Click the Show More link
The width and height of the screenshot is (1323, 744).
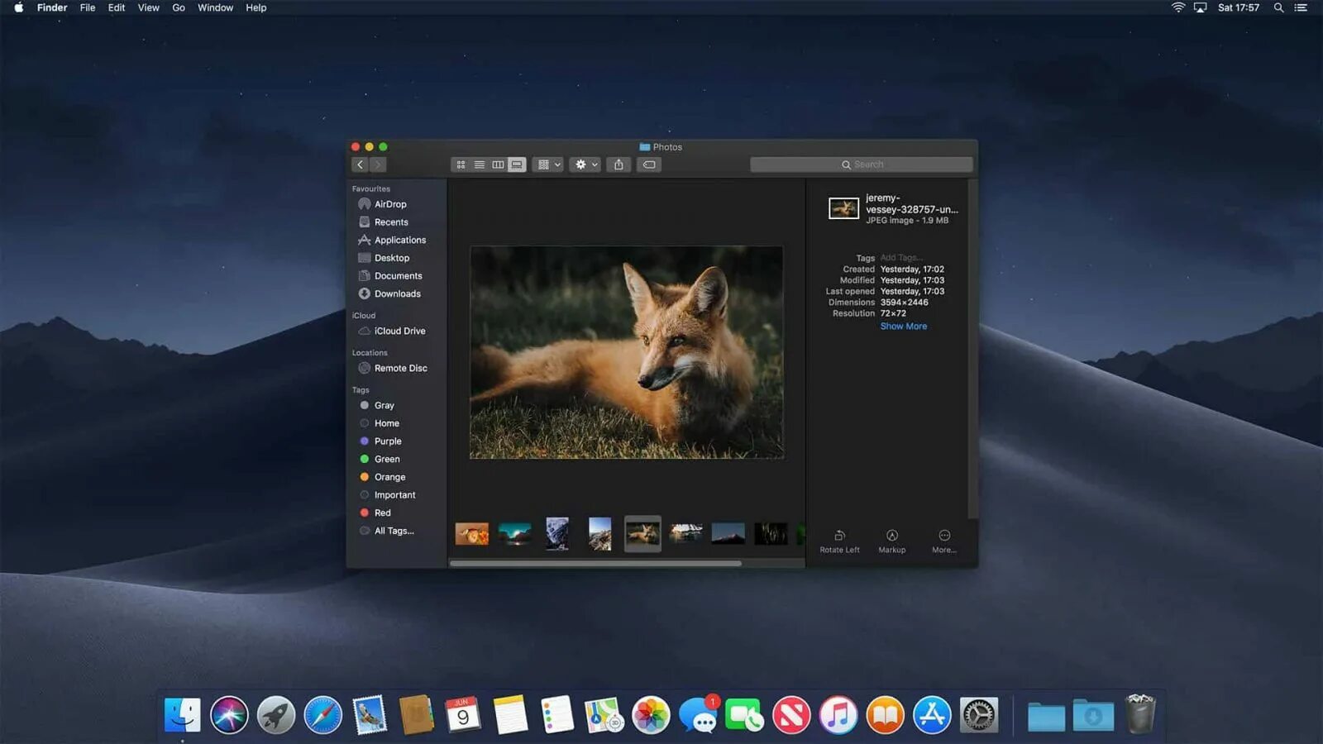[x=903, y=327]
